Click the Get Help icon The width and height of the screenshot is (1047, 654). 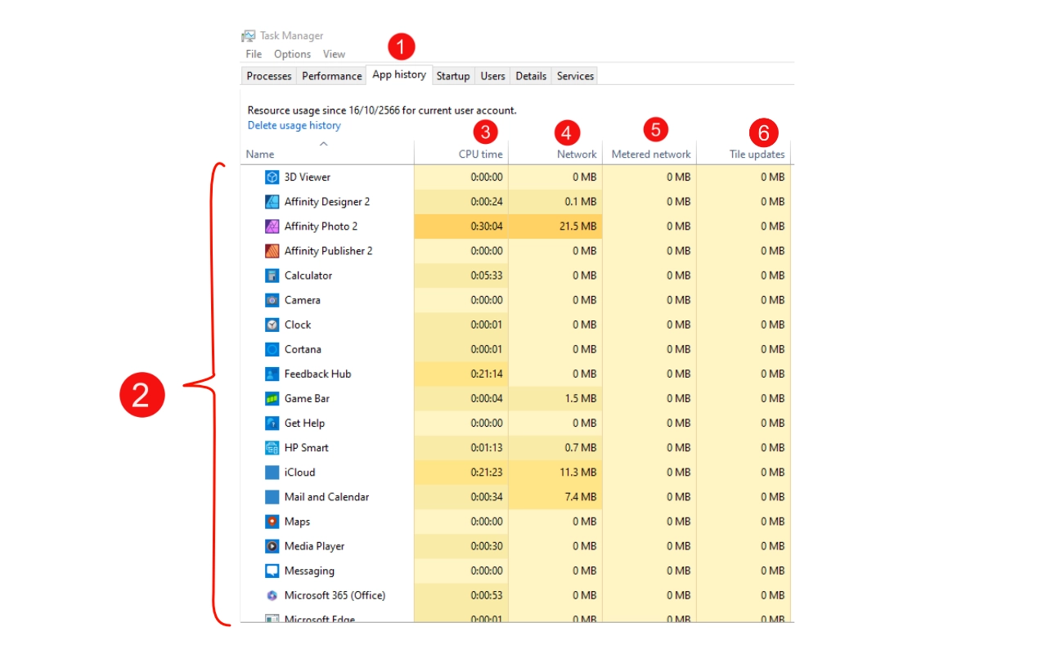(x=272, y=423)
